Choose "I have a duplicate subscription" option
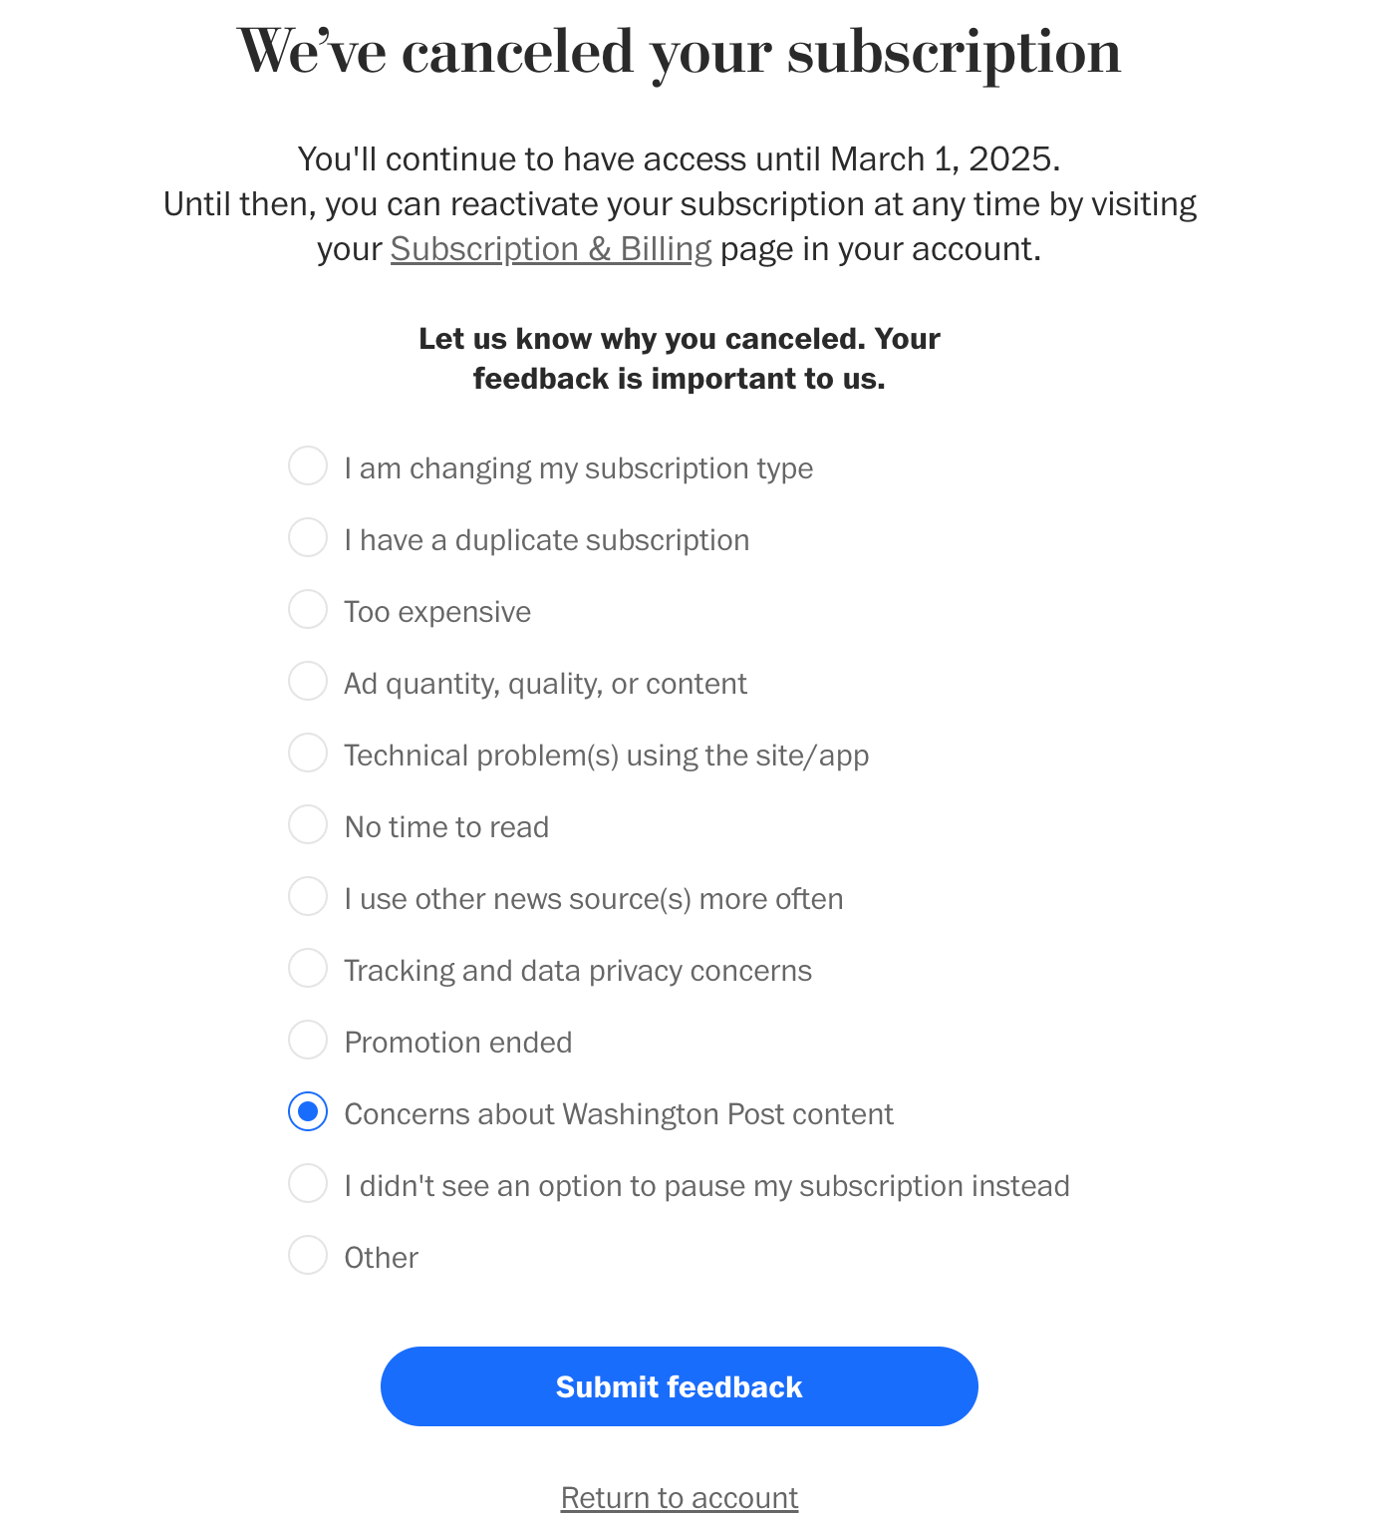1391x1513 pixels. point(308,537)
